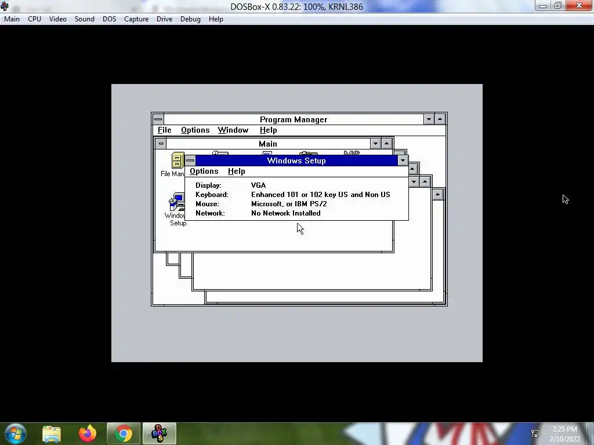Open the DOS menu
594x445 pixels.
pos(110,19)
